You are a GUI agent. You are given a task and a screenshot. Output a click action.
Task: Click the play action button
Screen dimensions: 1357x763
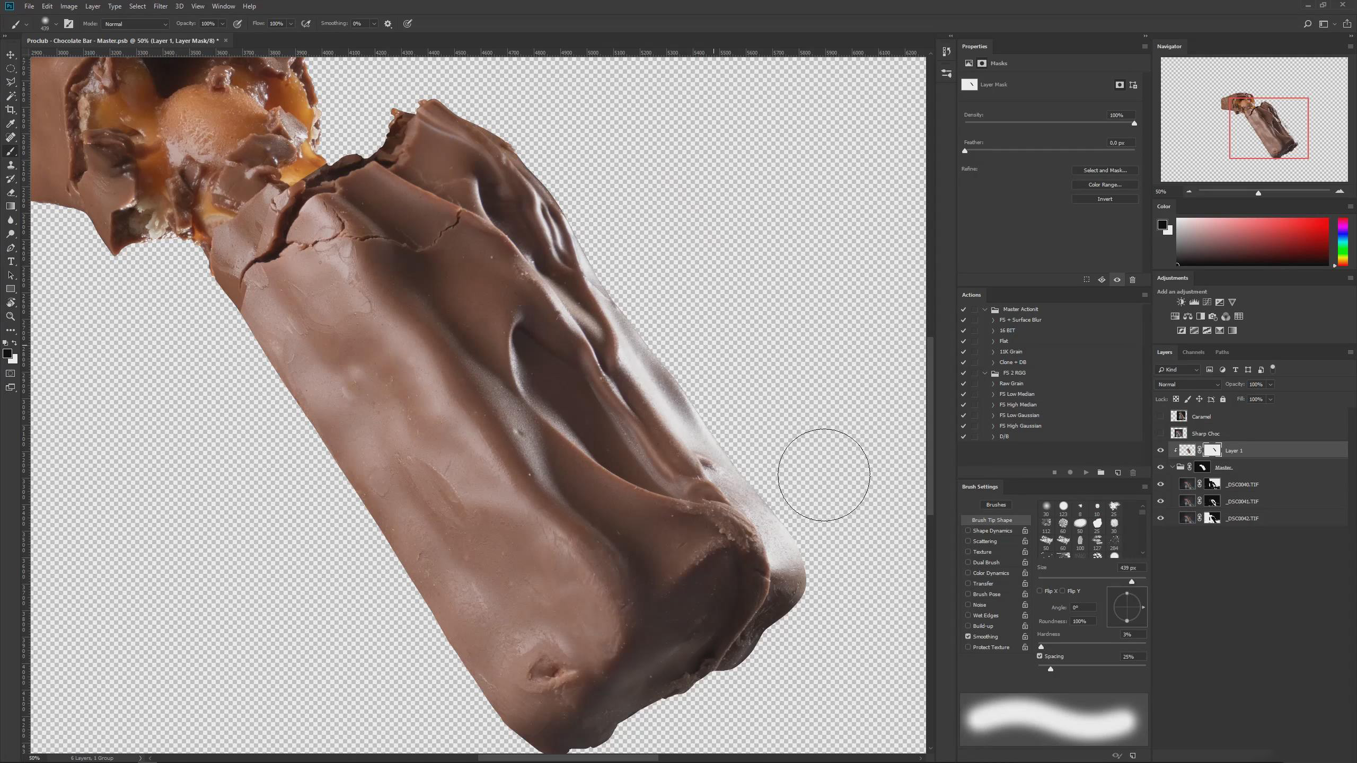click(x=1086, y=472)
